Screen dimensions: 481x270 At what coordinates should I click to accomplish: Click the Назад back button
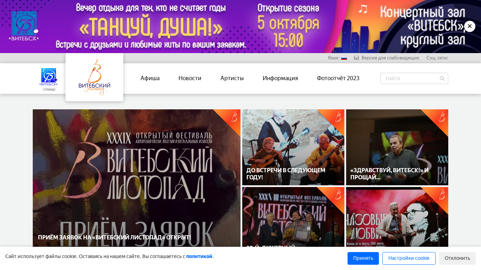coord(49,89)
